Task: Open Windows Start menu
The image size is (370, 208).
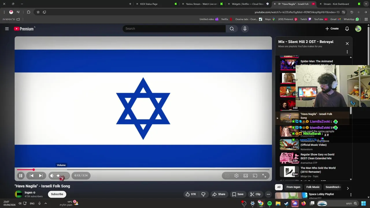Action: [363, 203]
